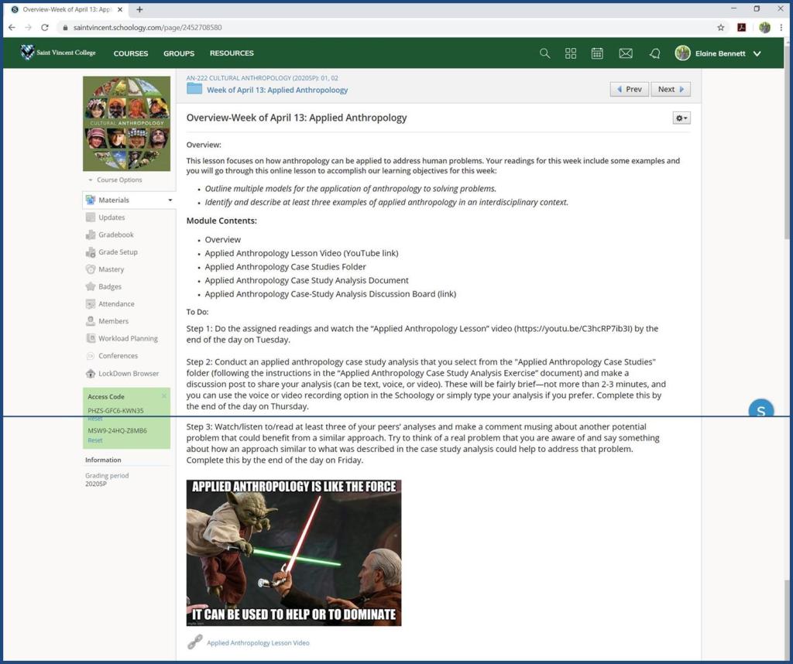
Task: Expand the Elaine Bennett account menu
Action: click(757, 53)
